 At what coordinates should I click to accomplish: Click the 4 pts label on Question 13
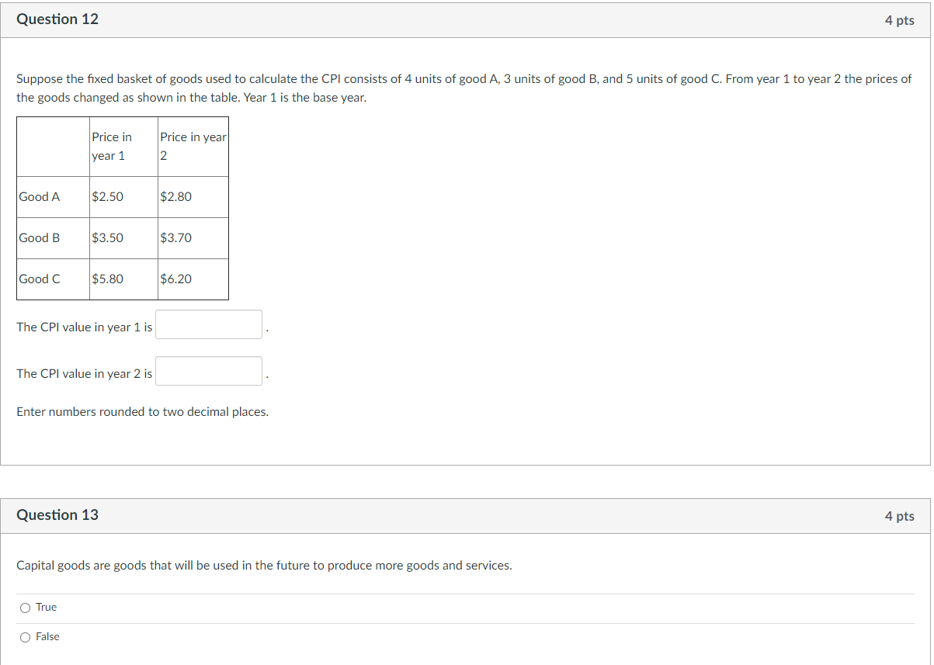tap(900, 515)
